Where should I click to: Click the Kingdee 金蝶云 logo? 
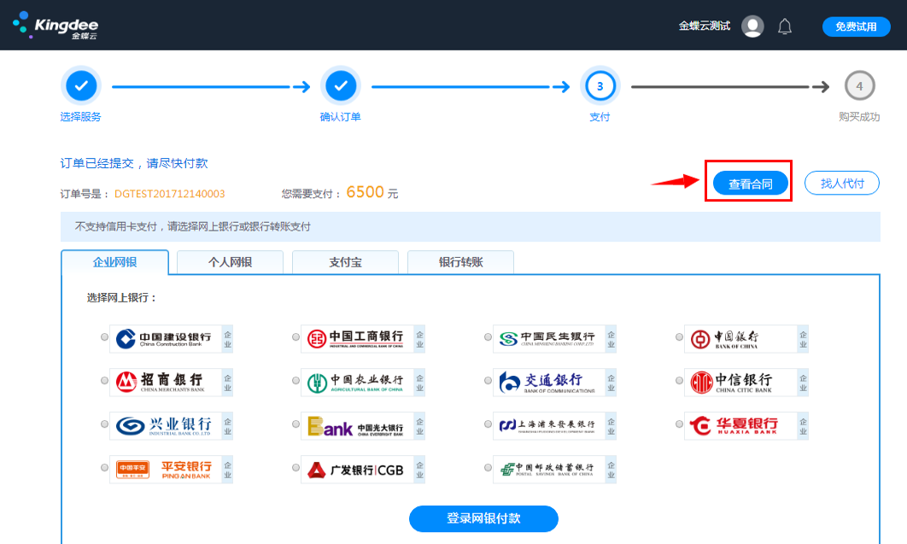[56, 26]
